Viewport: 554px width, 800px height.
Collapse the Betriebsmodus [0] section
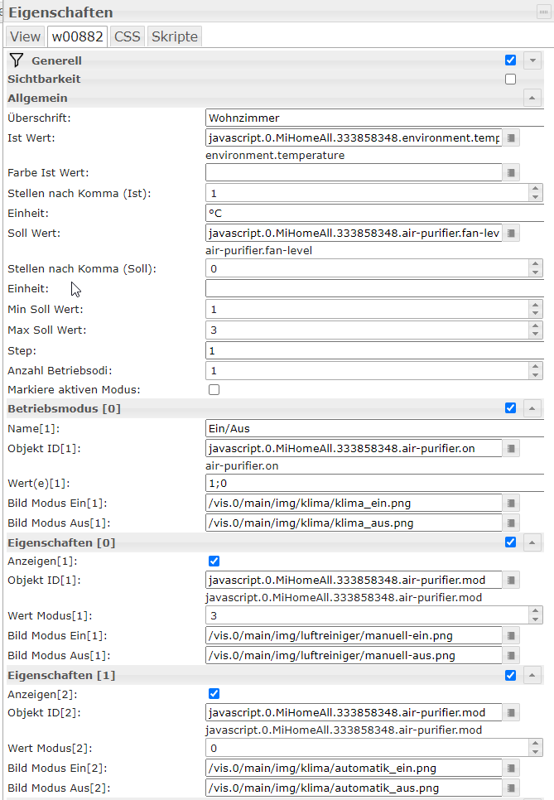[x=532, y=408]
